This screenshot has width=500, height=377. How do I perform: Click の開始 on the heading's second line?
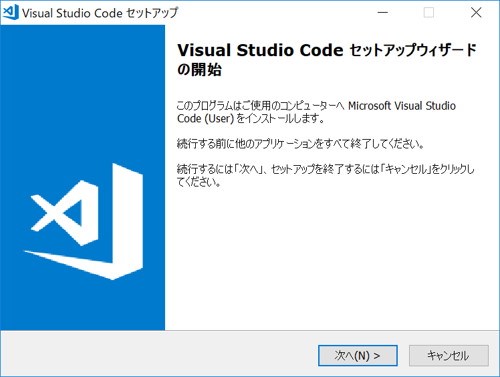coord(199,70)
